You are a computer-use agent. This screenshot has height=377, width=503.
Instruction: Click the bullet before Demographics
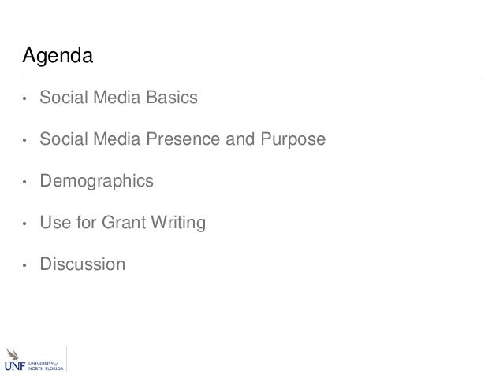(x=24, y=184)
